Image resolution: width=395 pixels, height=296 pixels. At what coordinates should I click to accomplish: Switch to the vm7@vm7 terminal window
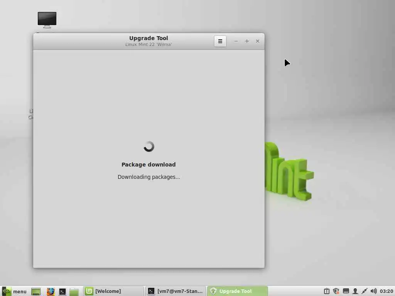point(176,291)
